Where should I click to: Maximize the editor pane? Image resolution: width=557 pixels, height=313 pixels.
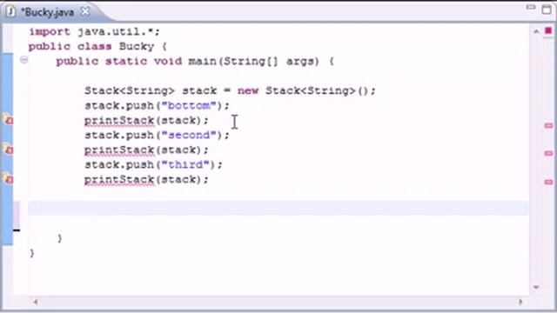click(547, 10)
